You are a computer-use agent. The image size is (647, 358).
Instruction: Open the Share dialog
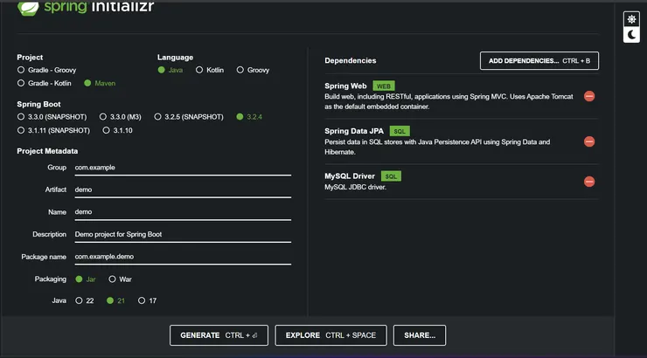point(420,335)
